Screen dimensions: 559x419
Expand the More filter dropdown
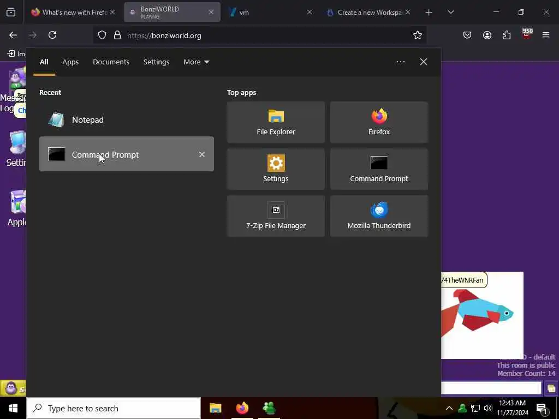pos(196,62)
